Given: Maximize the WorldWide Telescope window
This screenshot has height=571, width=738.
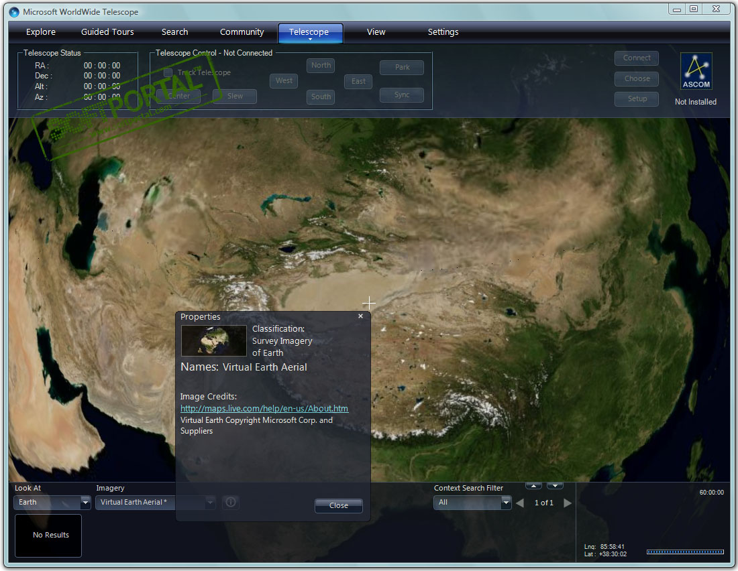Looking at the screenshot, I should [694, 9].
